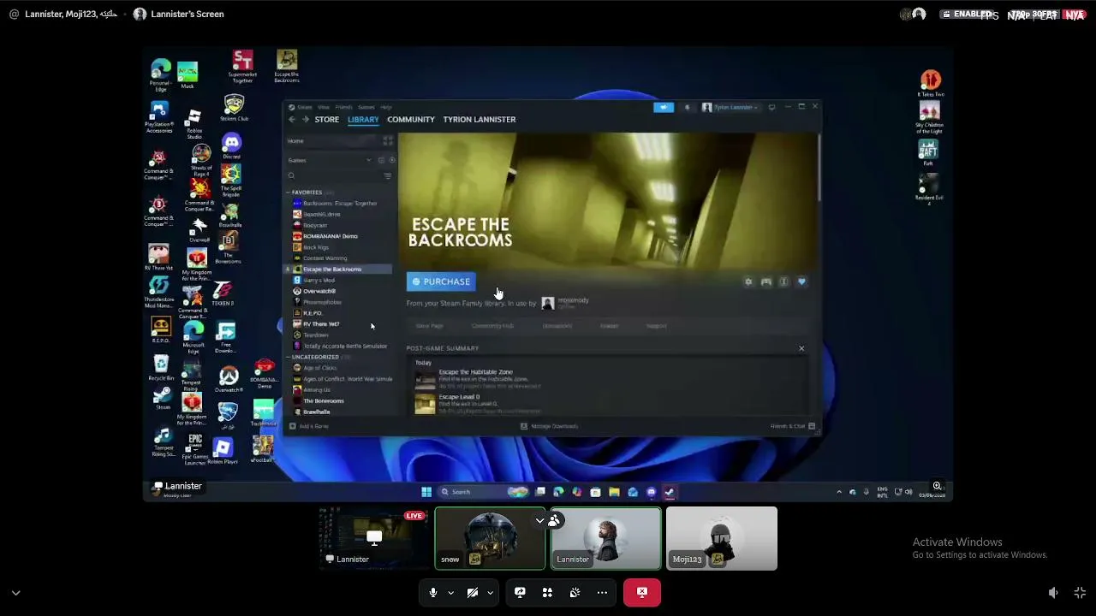Click the red disconnect call button
The height and width of the screenshot is (616, 1096).
click(x=642, y=592)
